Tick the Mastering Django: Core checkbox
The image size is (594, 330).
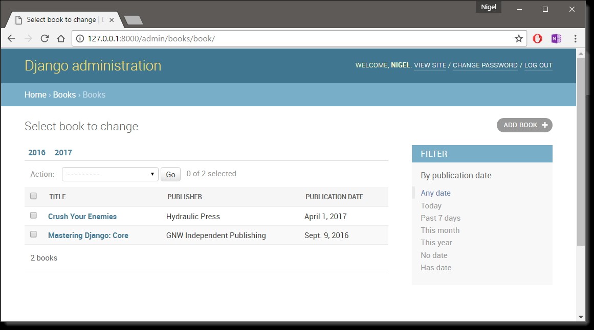point(34,234)
